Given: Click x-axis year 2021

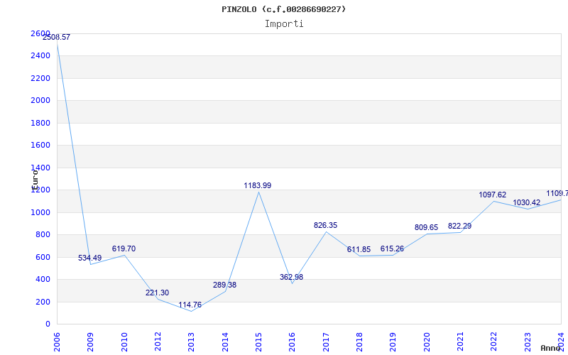Looking at the screenshot, I should coord(460,342).
